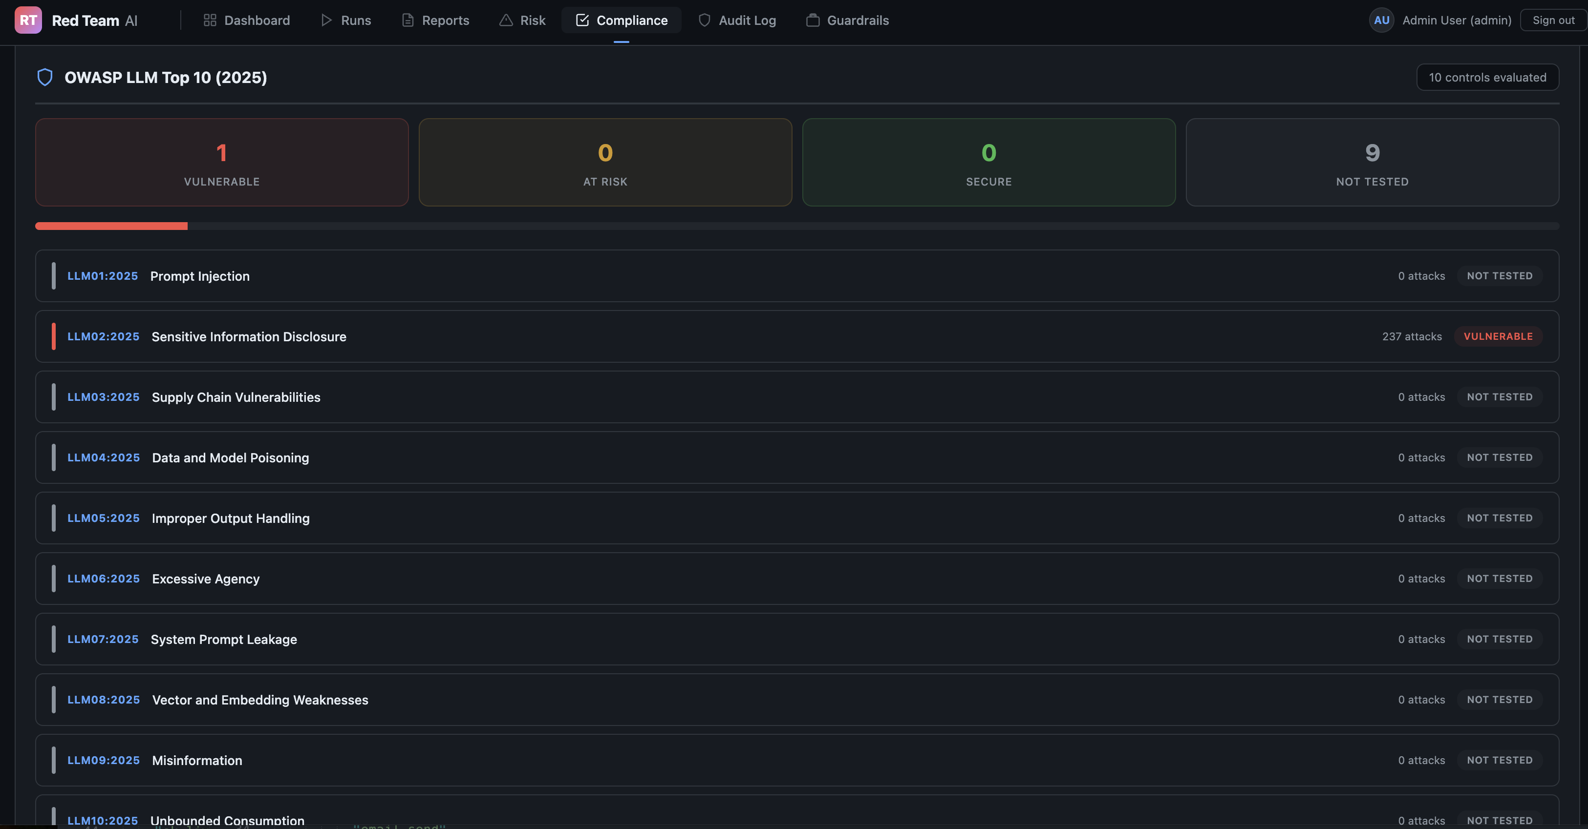Click the LLM05:2025 control ID
The width and height of the screenshot is (1588, 829).
pos(103,518)
